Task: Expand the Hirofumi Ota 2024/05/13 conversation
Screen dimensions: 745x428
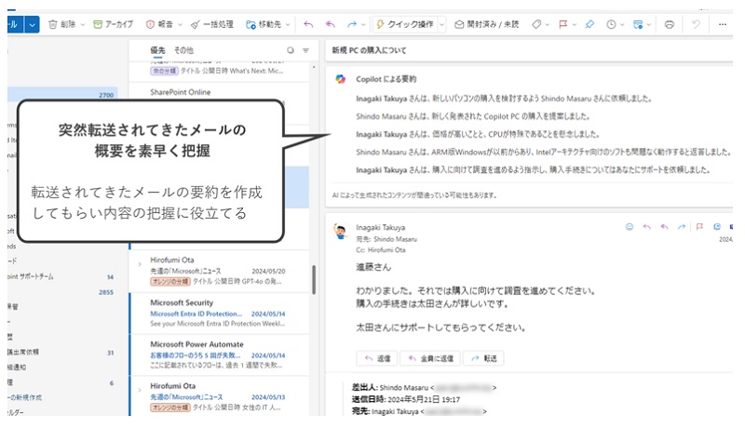Action: click(x=140, y=390)
